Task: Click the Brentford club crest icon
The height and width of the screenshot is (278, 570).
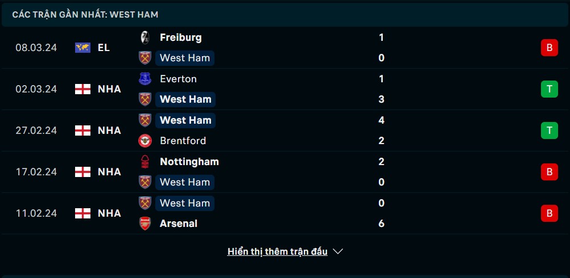Action: (x=145, y=141)
